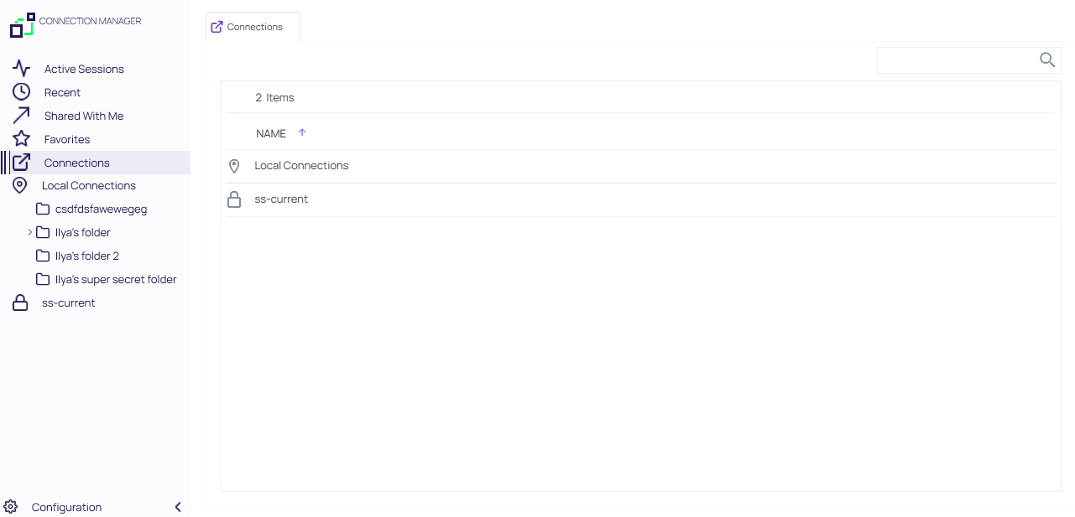Collapse the left sidebar panel
This screenshot has height=517, width=1075.
178,507
